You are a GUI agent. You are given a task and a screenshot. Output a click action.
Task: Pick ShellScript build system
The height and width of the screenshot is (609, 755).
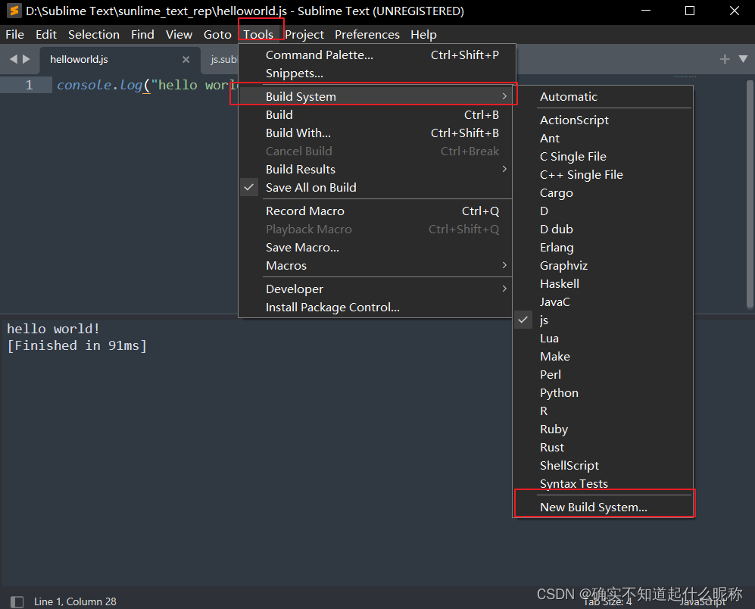(x=603, y=465)
